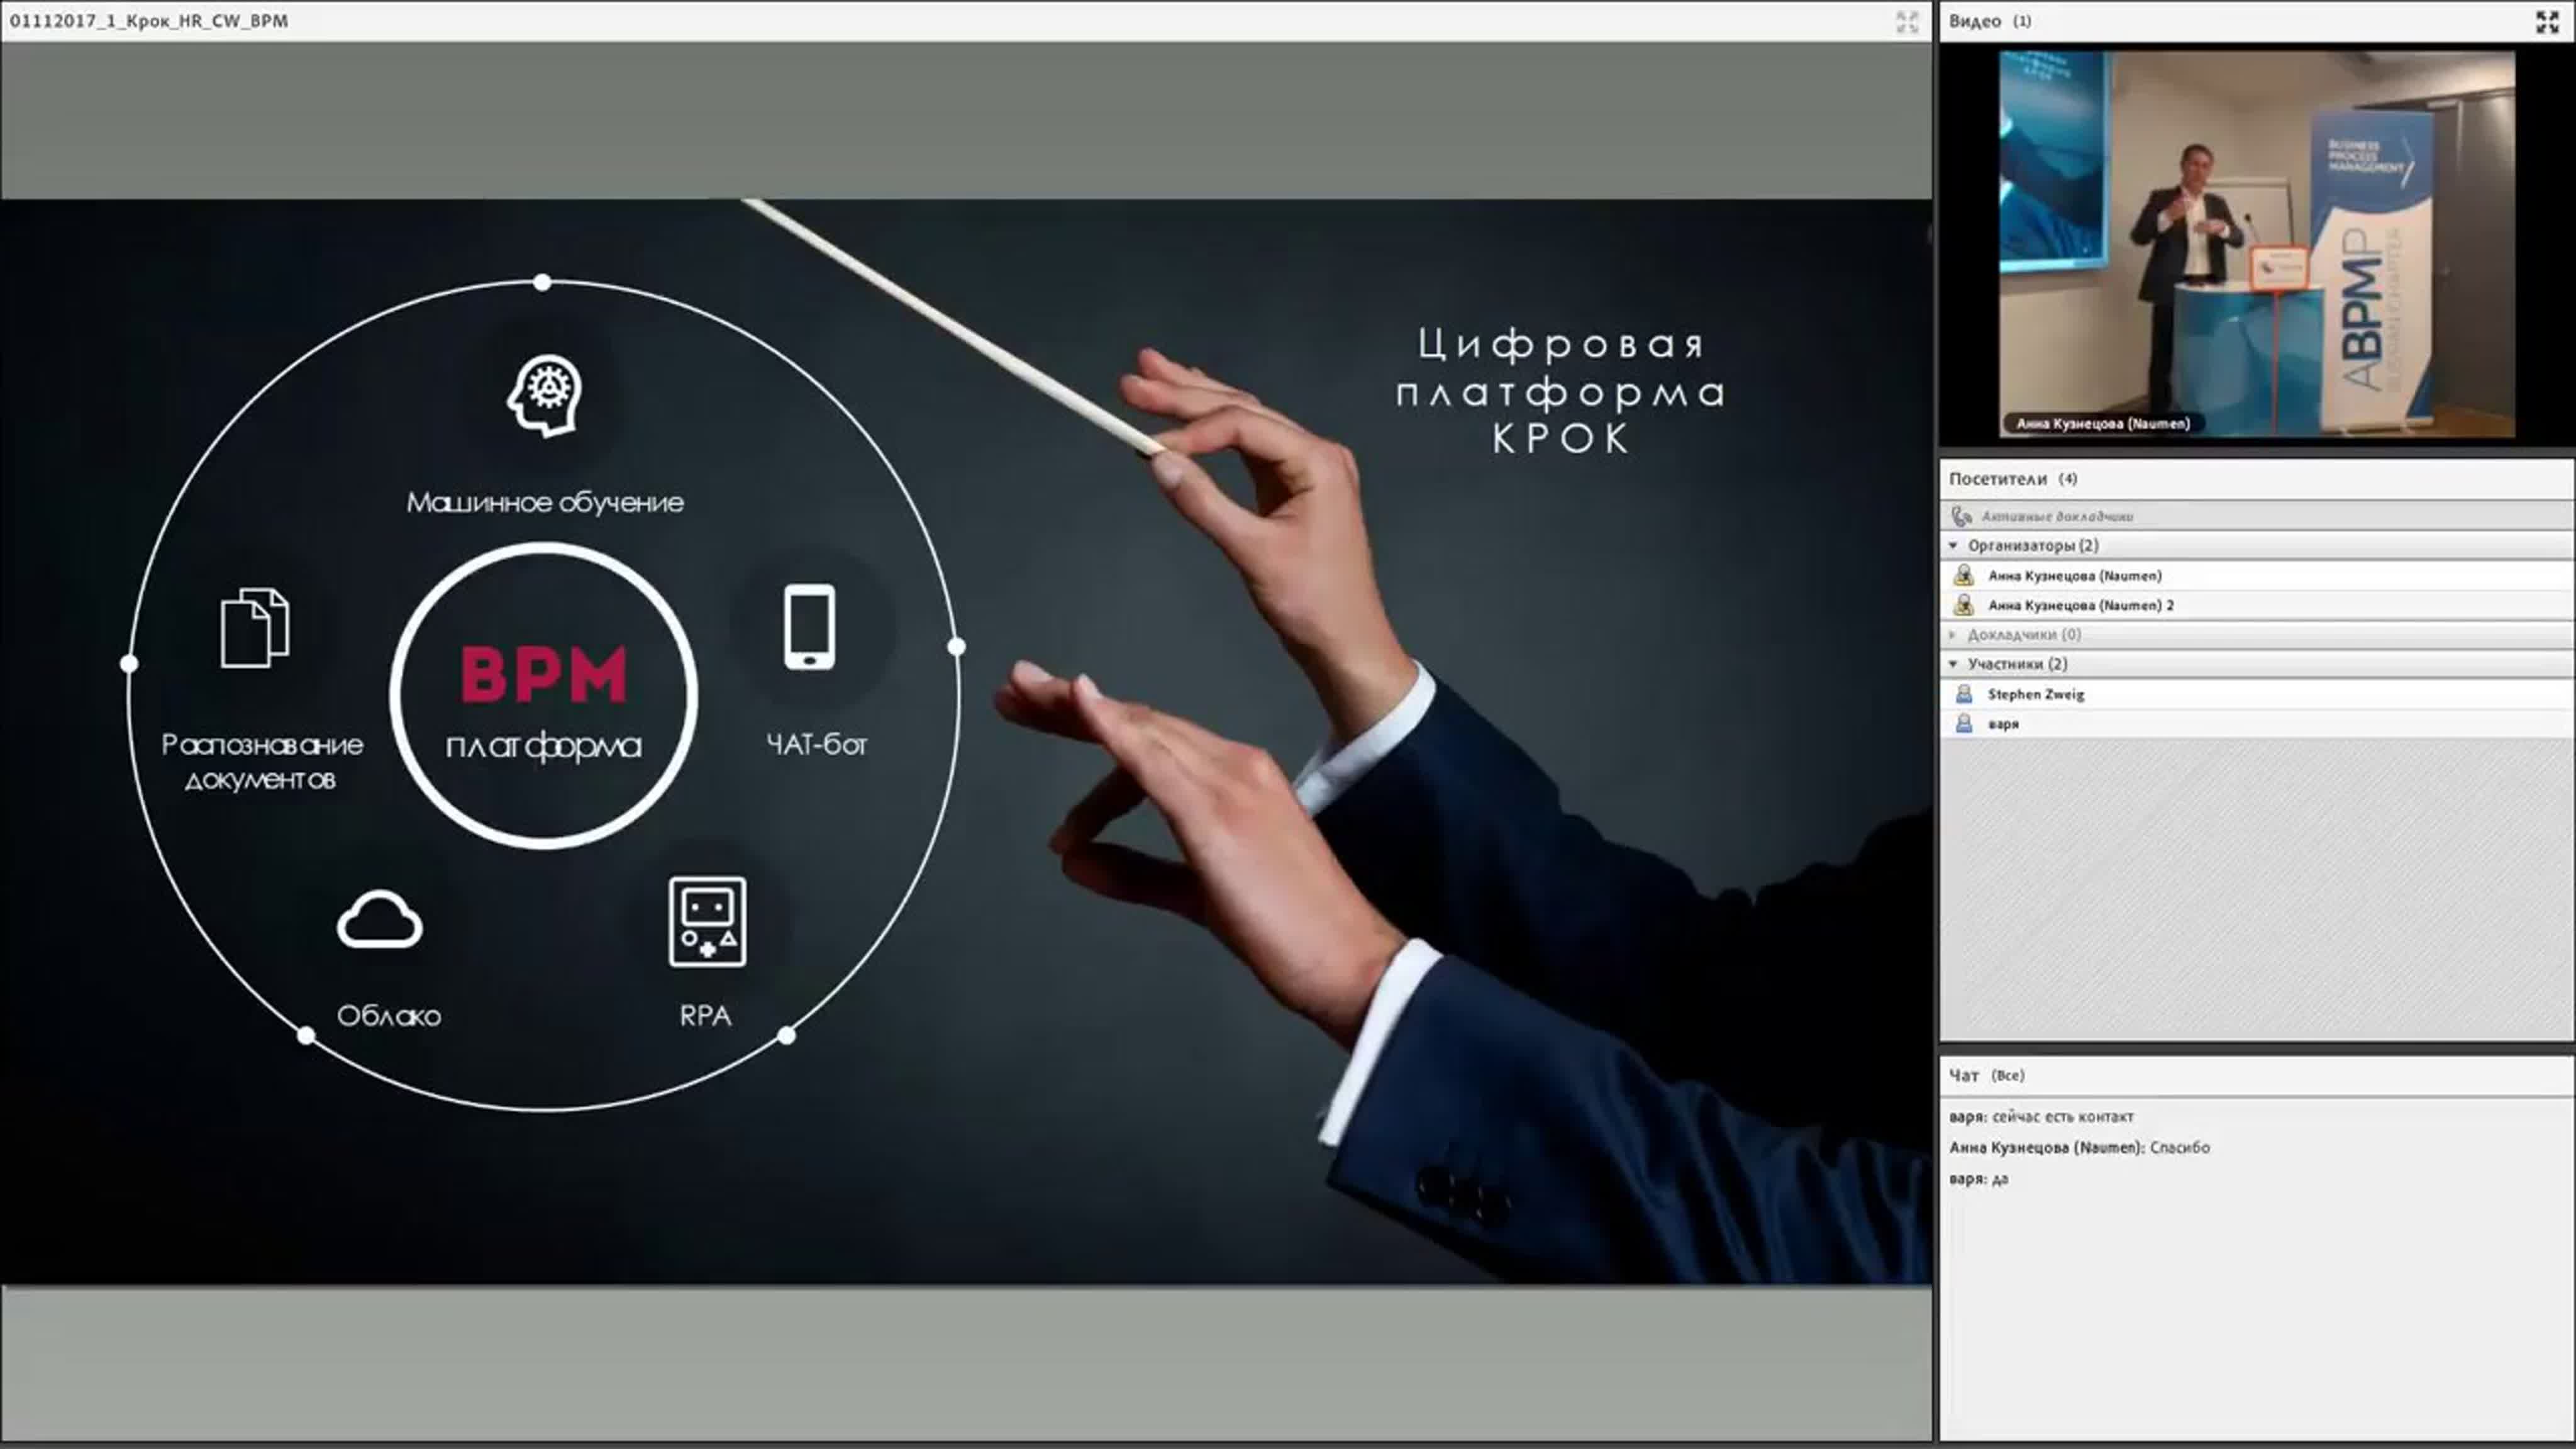
Task: Click the ЧАТ-бот smartphone icon on slide
Action: coord(809,627)
